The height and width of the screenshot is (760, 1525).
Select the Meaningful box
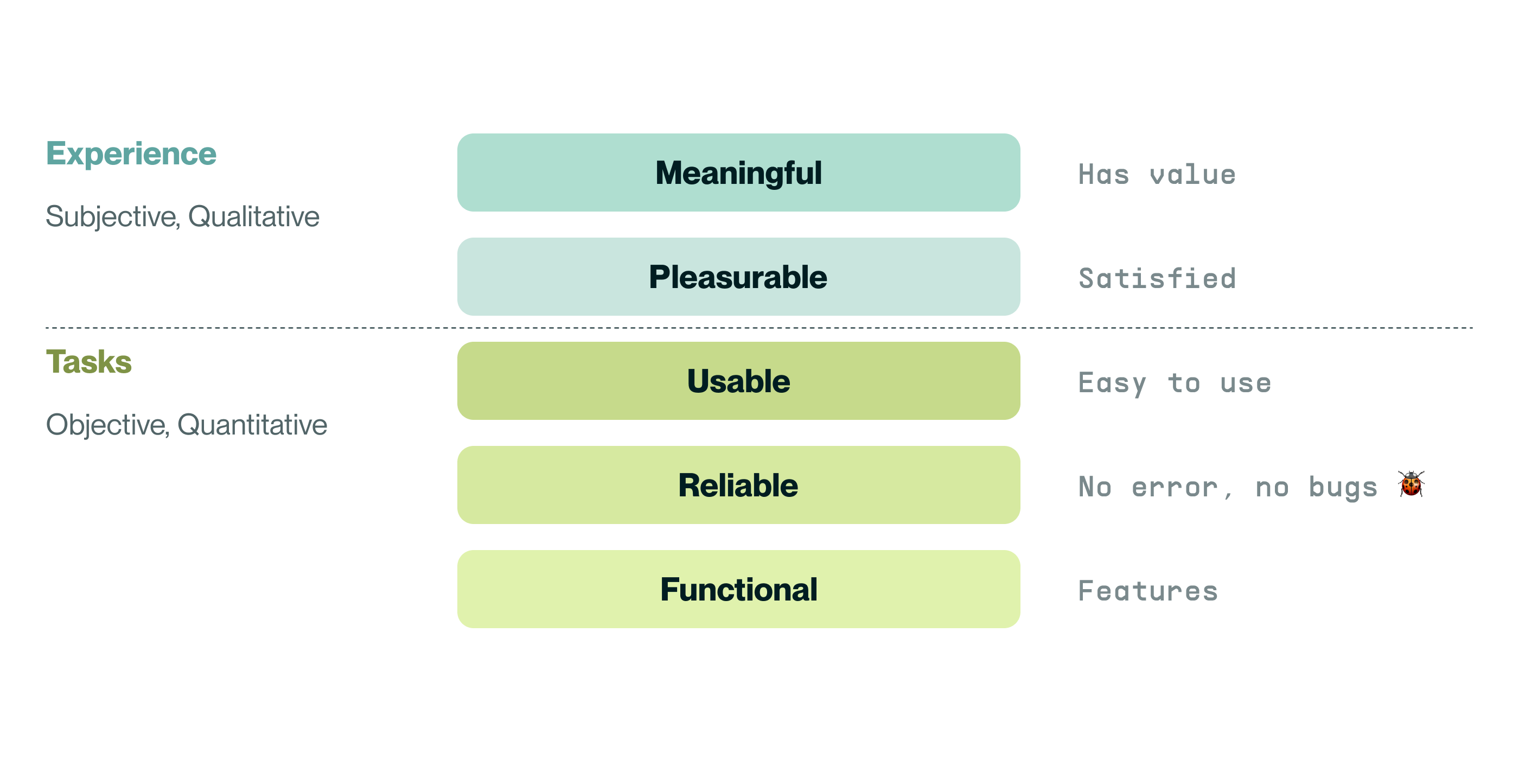(x=738, y=173)
